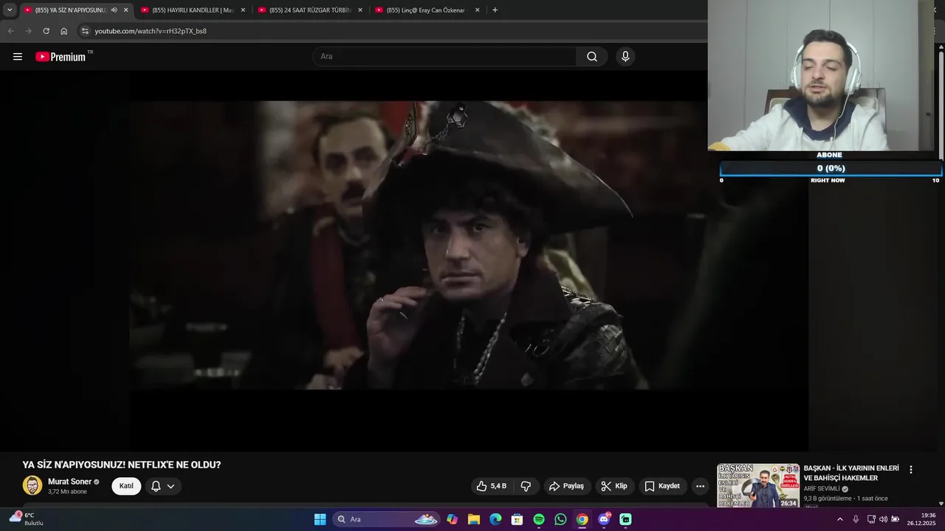Screen dimensions: 945x531
Task: Click the taskbar Ara search box
Action: pos(387,519)
